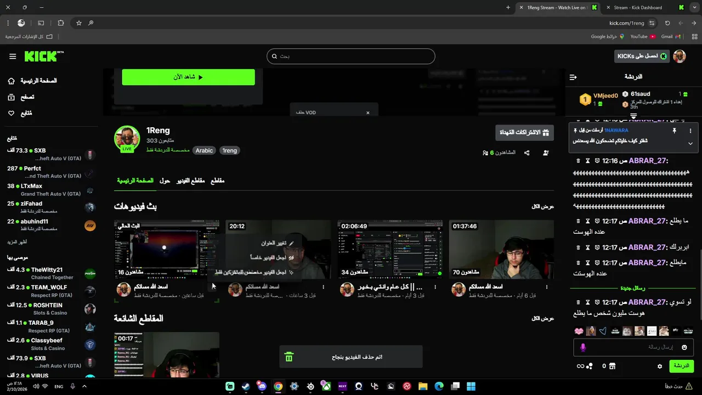This screenshot has width=702, height=395.
Task: Open the chat shop icon
Action: [613, 366]
